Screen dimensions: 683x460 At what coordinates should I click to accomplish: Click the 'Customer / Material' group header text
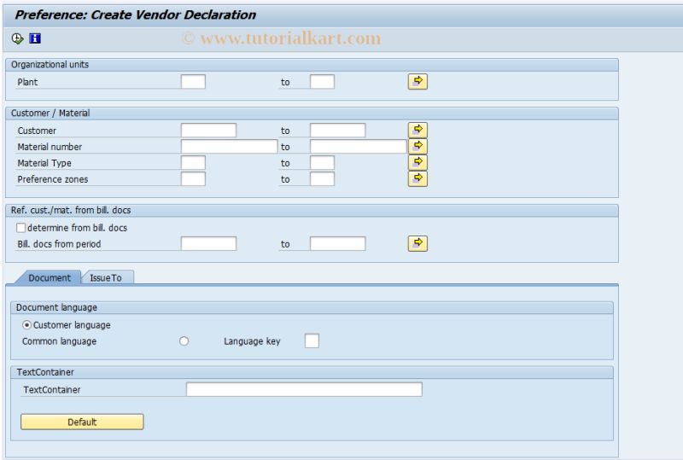coord(50,114)
